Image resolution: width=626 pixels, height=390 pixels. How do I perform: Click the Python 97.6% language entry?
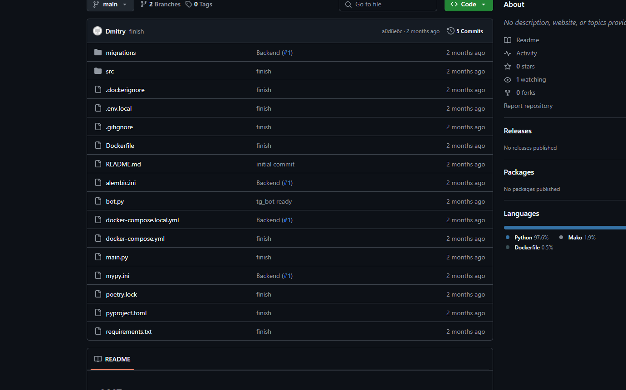(527, 237)
